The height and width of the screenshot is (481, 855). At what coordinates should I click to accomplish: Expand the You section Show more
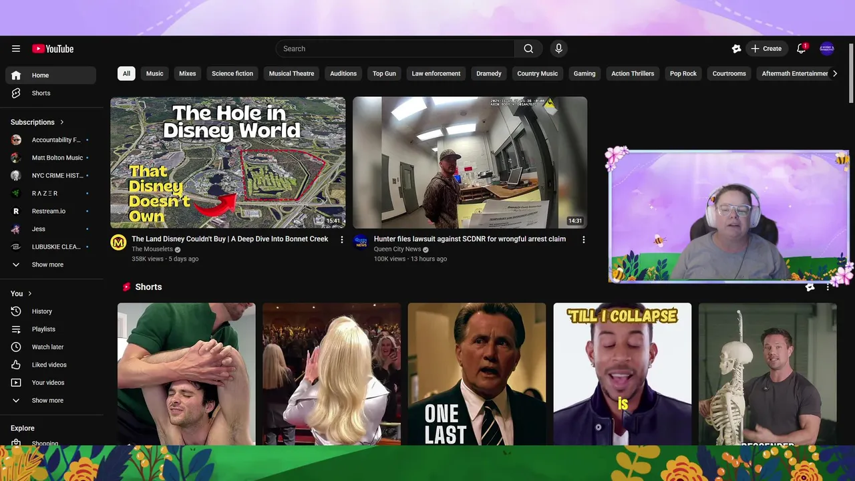pos(51,400)
